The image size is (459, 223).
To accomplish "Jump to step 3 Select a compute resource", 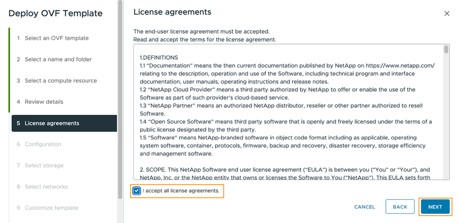I will [x=61, y=80].
